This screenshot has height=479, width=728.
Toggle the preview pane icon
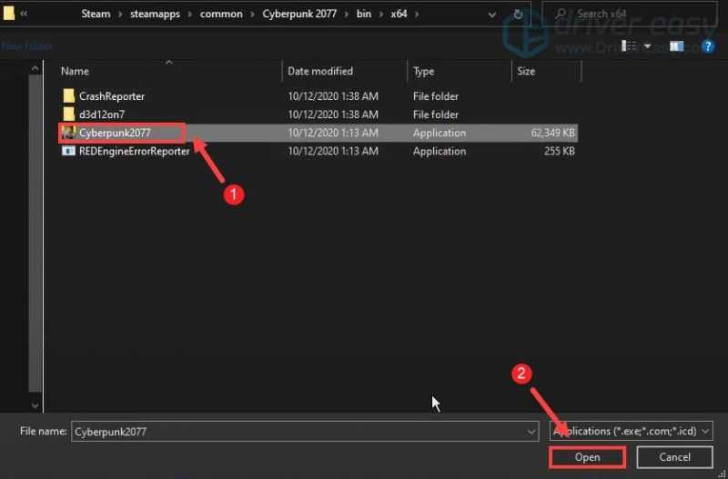tap(677, 46)
